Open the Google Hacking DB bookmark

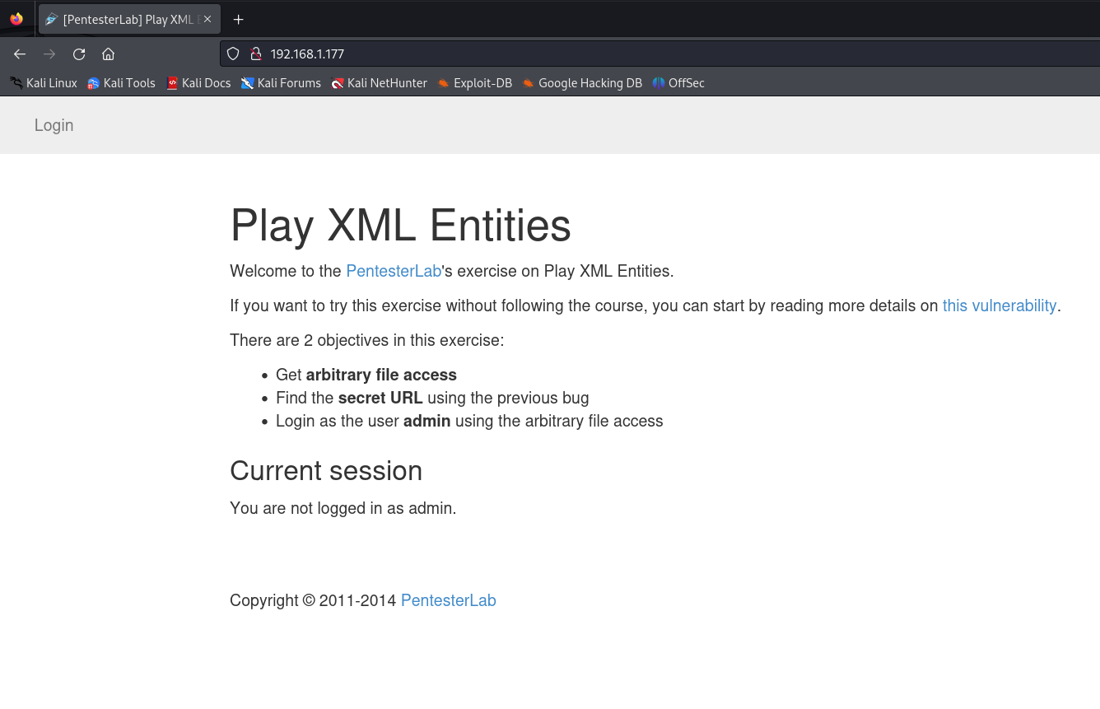(582, 83)
